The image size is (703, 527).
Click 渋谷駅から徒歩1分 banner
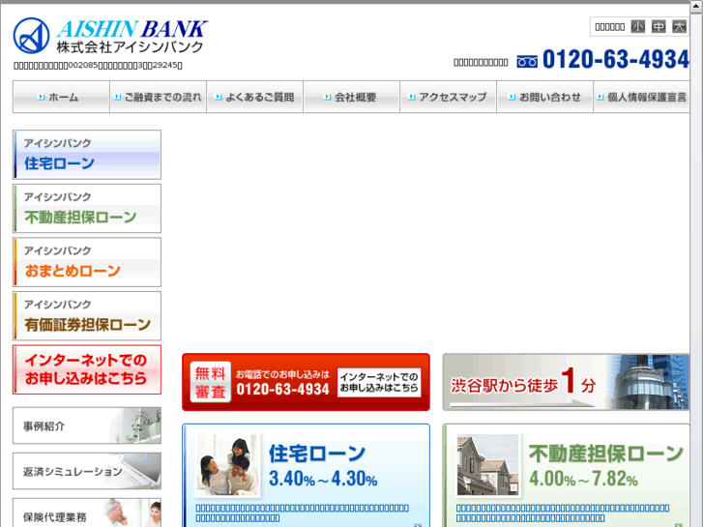[x=566, y=382]
